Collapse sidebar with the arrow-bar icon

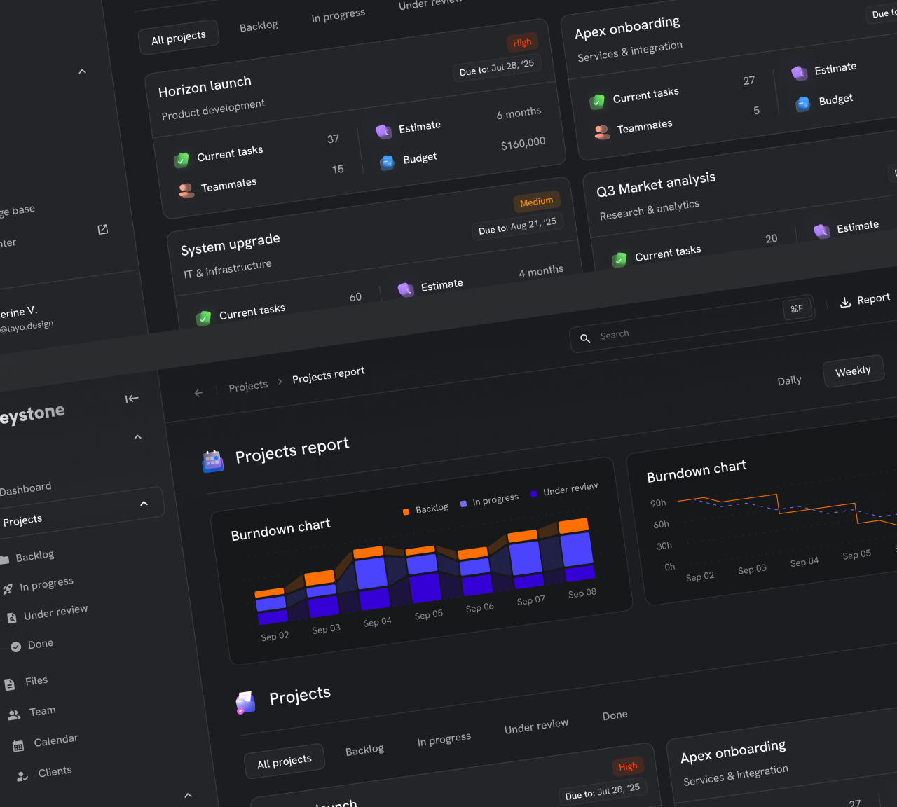coord(132,399)
